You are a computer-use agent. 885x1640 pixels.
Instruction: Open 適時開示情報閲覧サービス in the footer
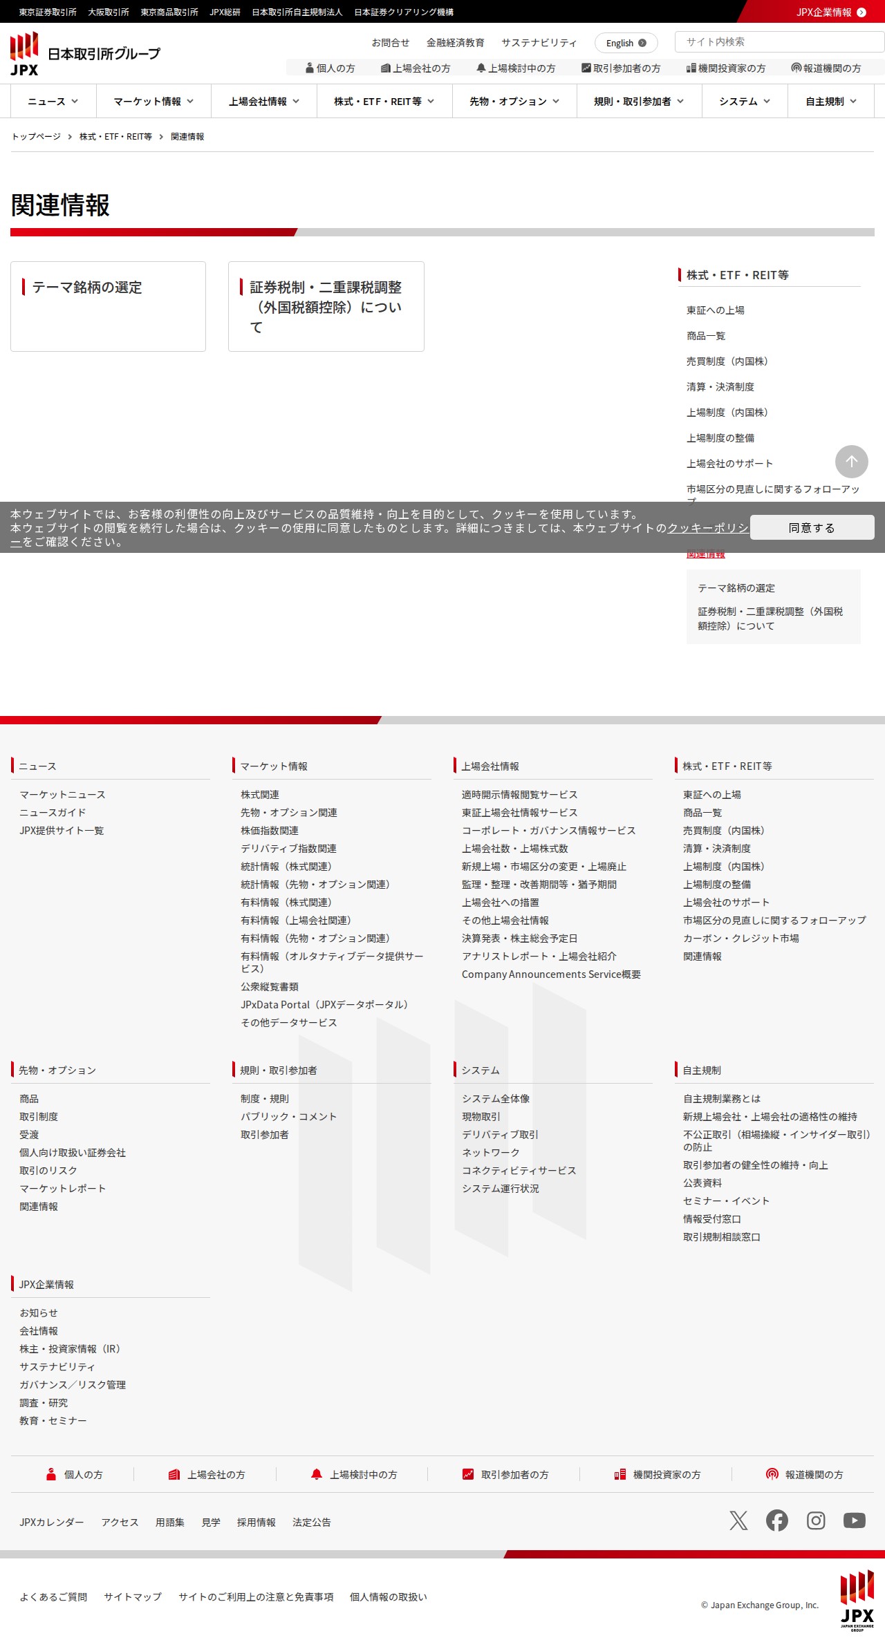click(x=520, y=795)
